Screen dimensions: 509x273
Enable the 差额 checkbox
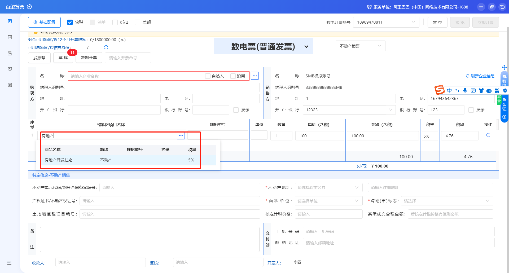[x=138, y=22]
